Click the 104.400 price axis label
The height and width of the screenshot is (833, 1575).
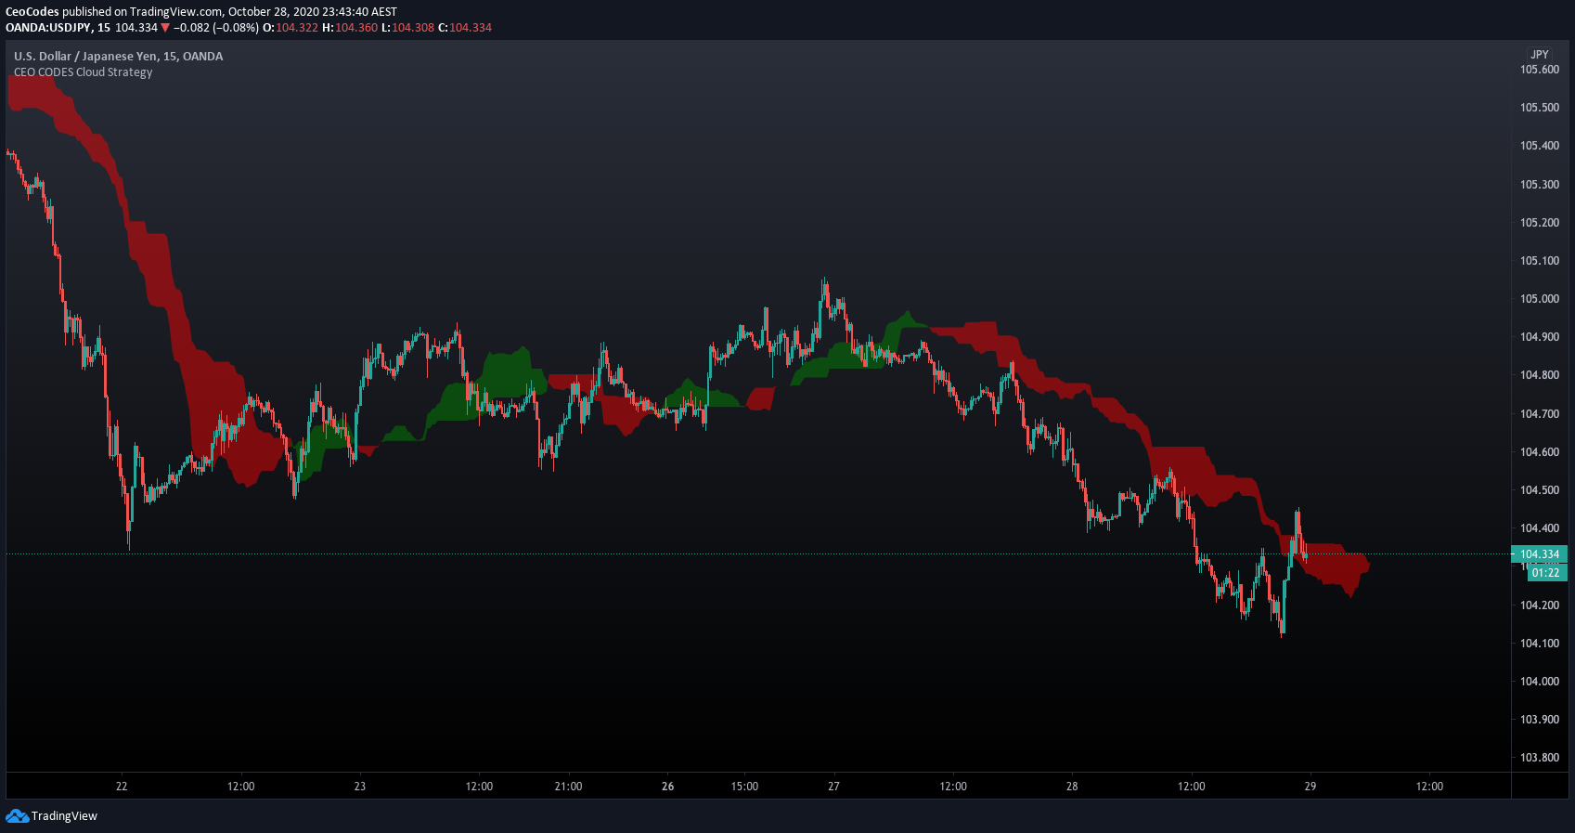pos(1540,528)
